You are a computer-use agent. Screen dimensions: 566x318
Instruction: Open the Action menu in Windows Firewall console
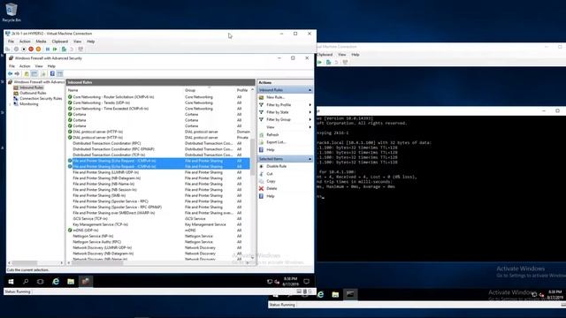pos(25,66)
